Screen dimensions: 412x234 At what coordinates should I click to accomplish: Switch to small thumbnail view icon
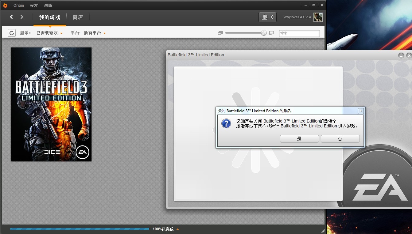tap(220, 33)
